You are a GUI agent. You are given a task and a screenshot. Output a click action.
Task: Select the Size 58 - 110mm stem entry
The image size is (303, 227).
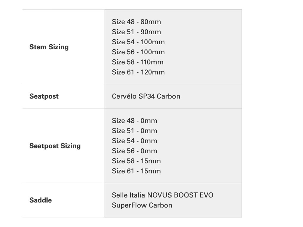(x=138, y=62)
